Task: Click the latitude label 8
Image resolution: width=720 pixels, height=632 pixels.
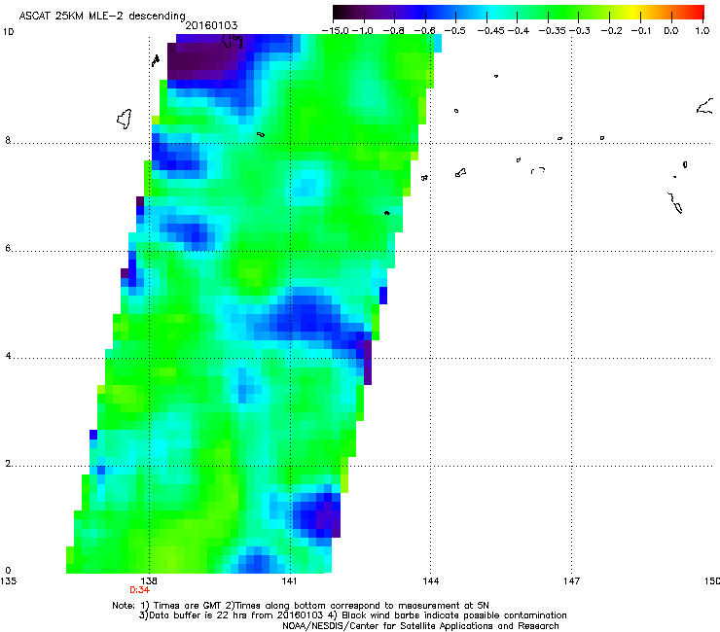Action: click(8, 140)
